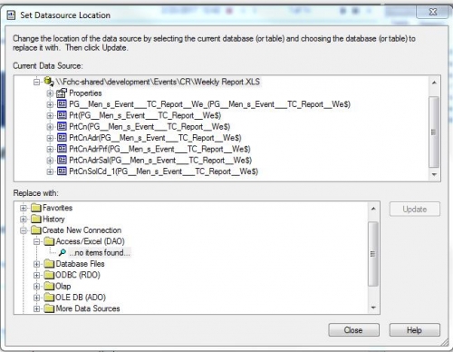
Task: Click the Olap folder icon
Action: [49, 286]
